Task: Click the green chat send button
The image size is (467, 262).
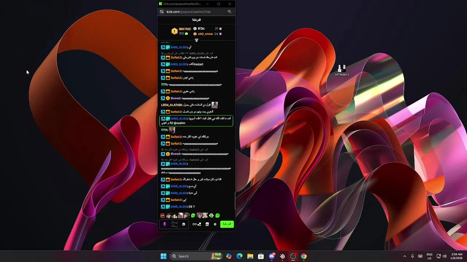Action: (227, 224)
